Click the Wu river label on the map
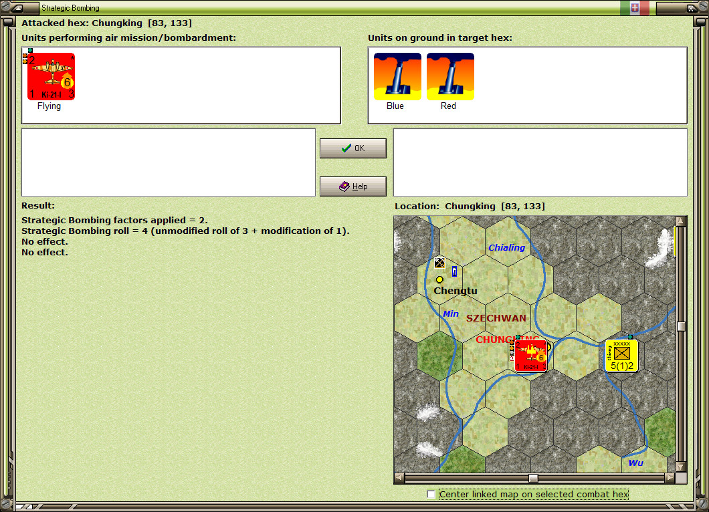This screenshot has width=709, height=512. tap(635, 463)
